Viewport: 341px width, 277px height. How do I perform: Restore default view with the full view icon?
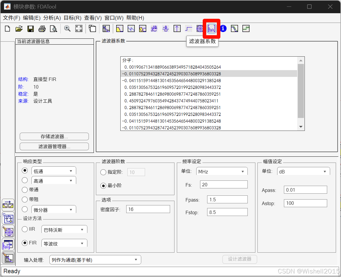point(79,29)
